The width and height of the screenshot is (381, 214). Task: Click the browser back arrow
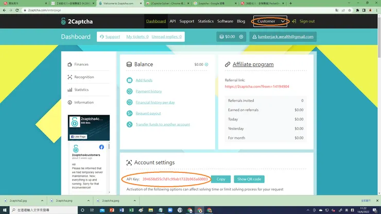(4, 10)
